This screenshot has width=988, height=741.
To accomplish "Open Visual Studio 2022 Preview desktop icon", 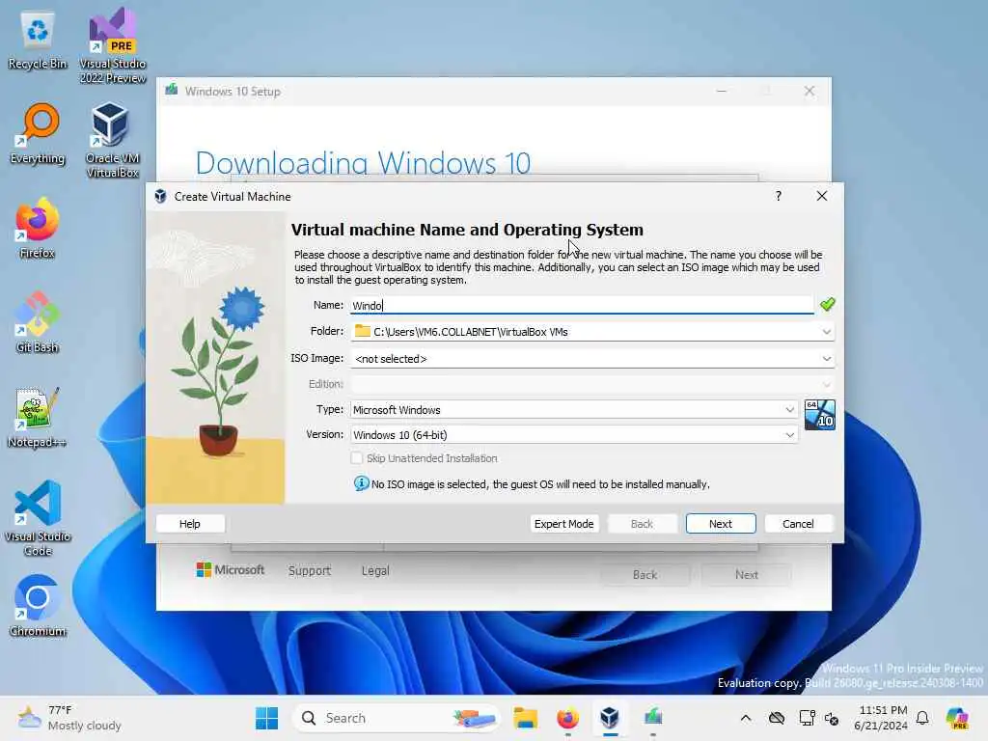I will coord(112,45).
